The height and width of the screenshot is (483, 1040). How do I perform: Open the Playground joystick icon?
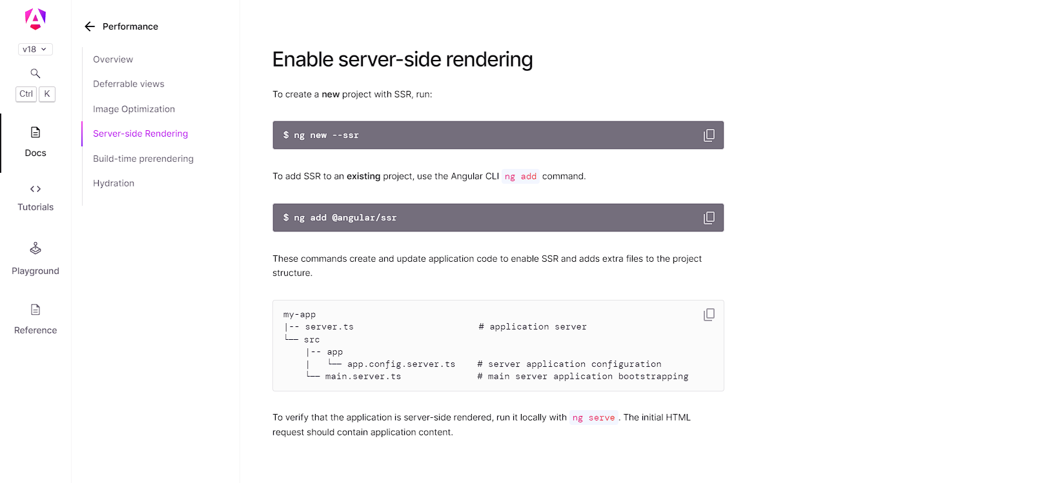(36, 248)
